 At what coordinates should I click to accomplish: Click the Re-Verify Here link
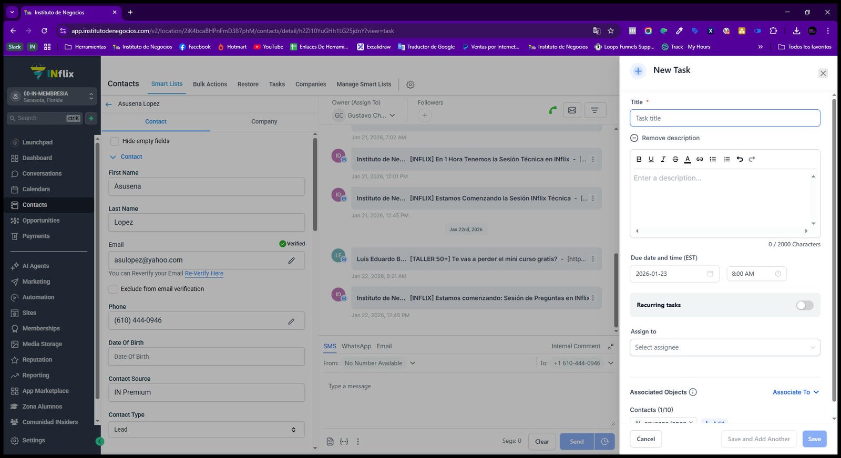204,274
